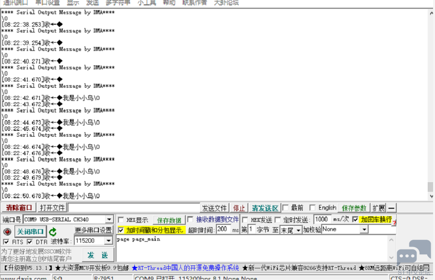Click the receive window scroll-up arrow
The image size is (435, 280).
[431, 13]
